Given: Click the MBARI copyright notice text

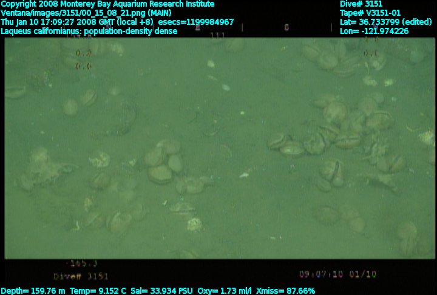Looking at the screenshot, I should tap(109, 4).
